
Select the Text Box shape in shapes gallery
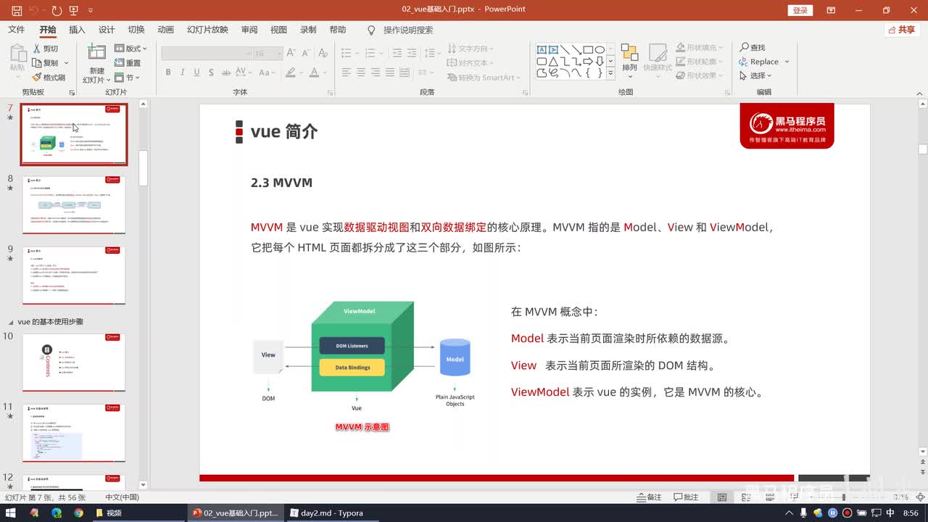(x=542, y=50)
